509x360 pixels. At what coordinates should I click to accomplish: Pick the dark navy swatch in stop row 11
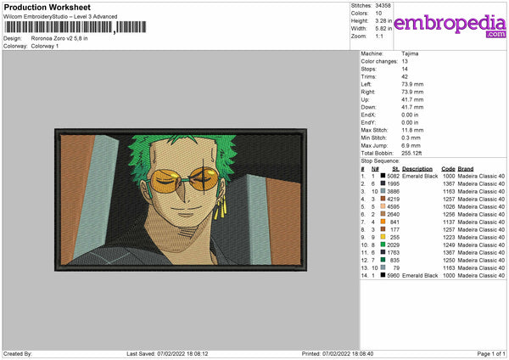coord(383,252)
